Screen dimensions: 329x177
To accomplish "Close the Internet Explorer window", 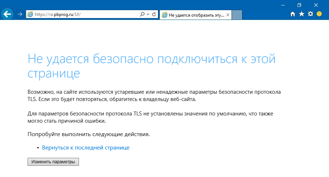I will (316, 5).
